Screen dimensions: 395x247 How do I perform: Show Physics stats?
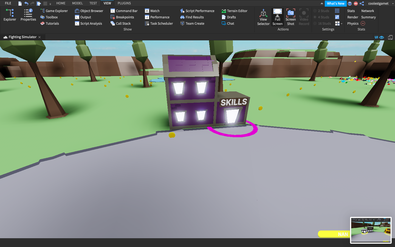353,23
